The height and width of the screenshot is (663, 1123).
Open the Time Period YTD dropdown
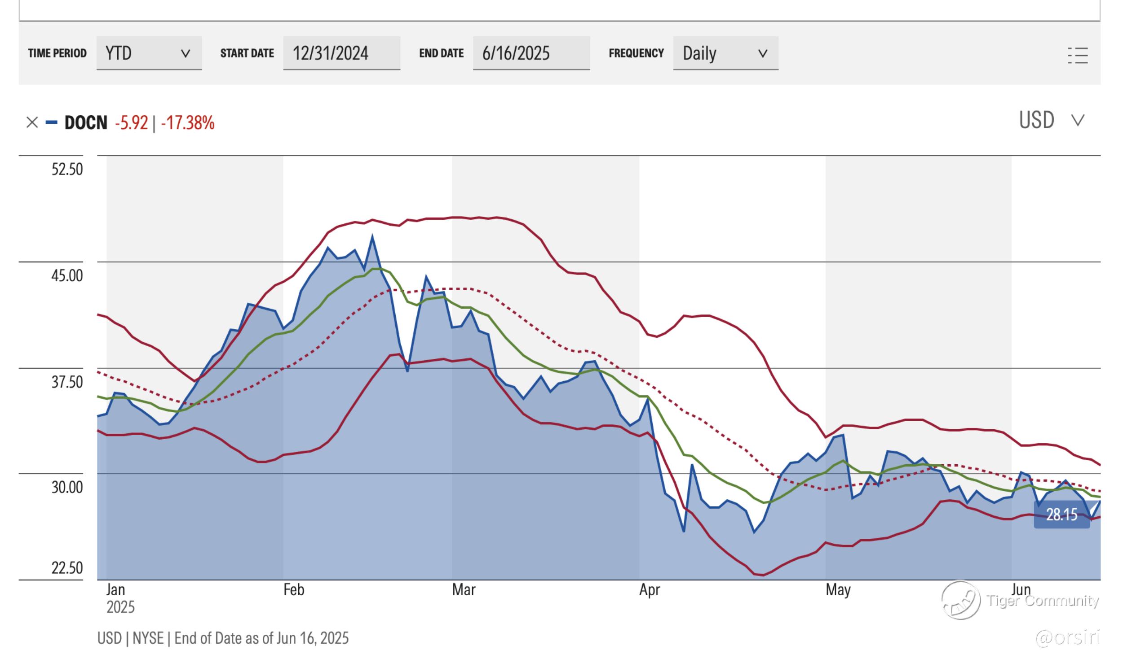[149, 53]
